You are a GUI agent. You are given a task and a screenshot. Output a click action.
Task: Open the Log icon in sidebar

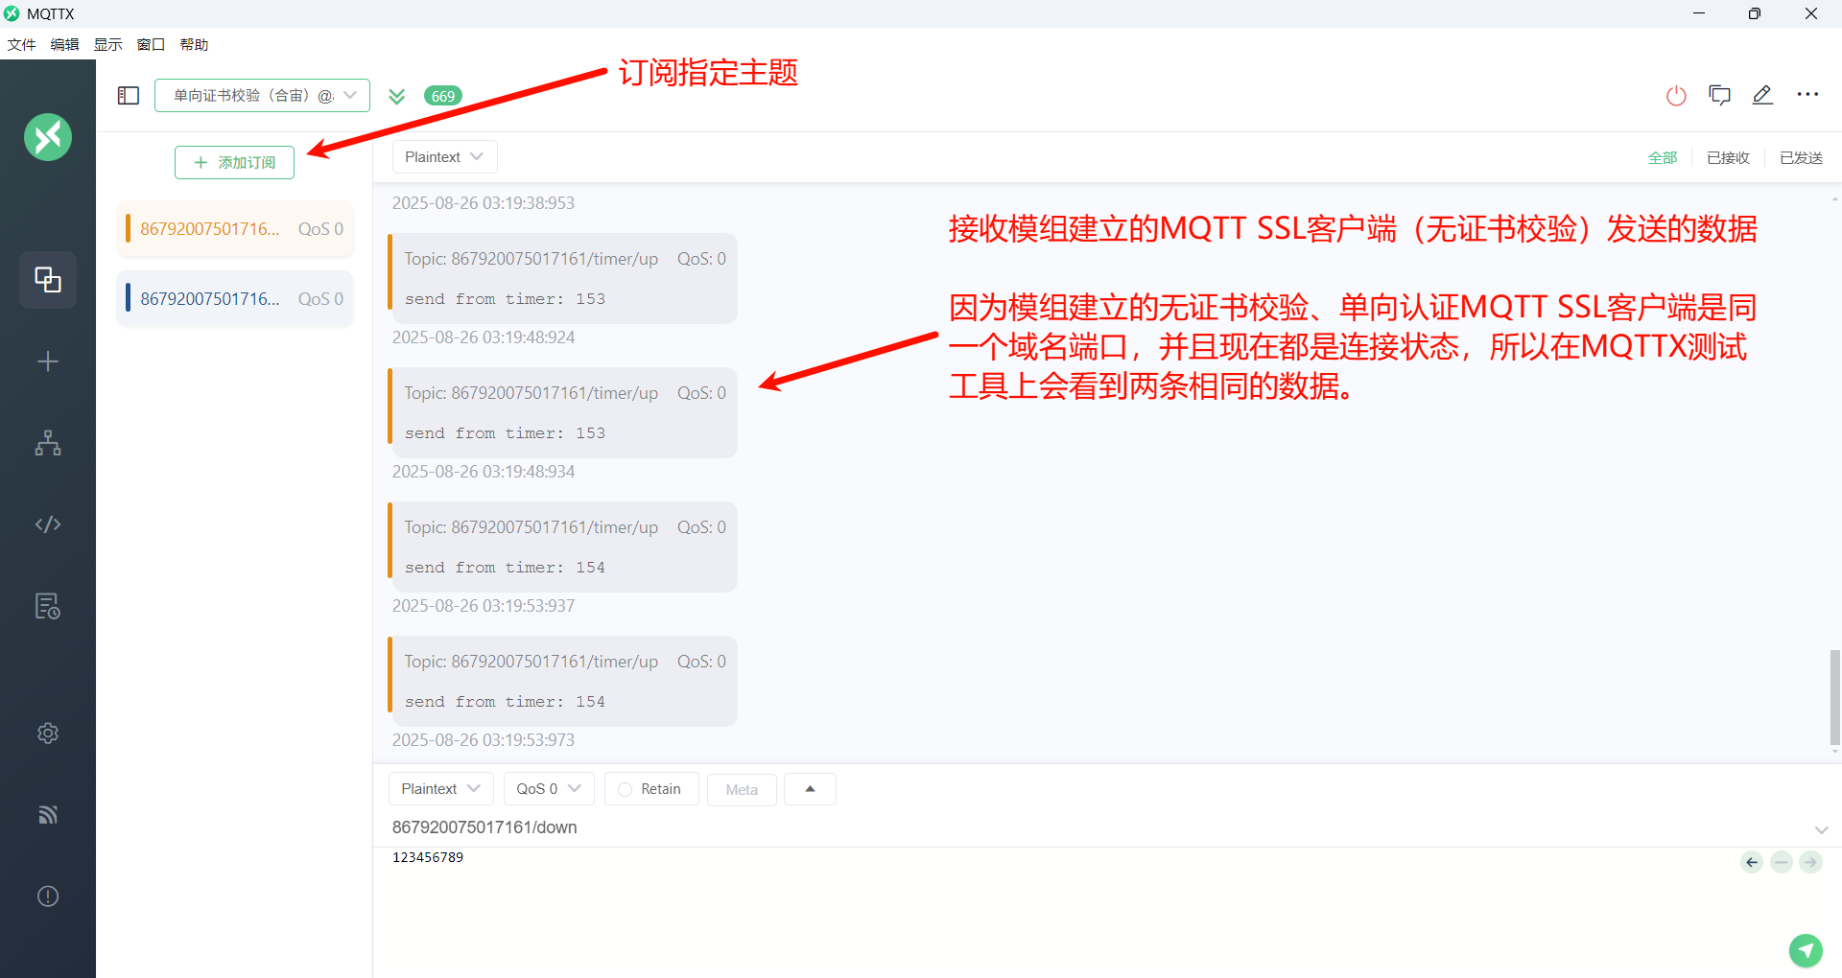click(48, 606)
